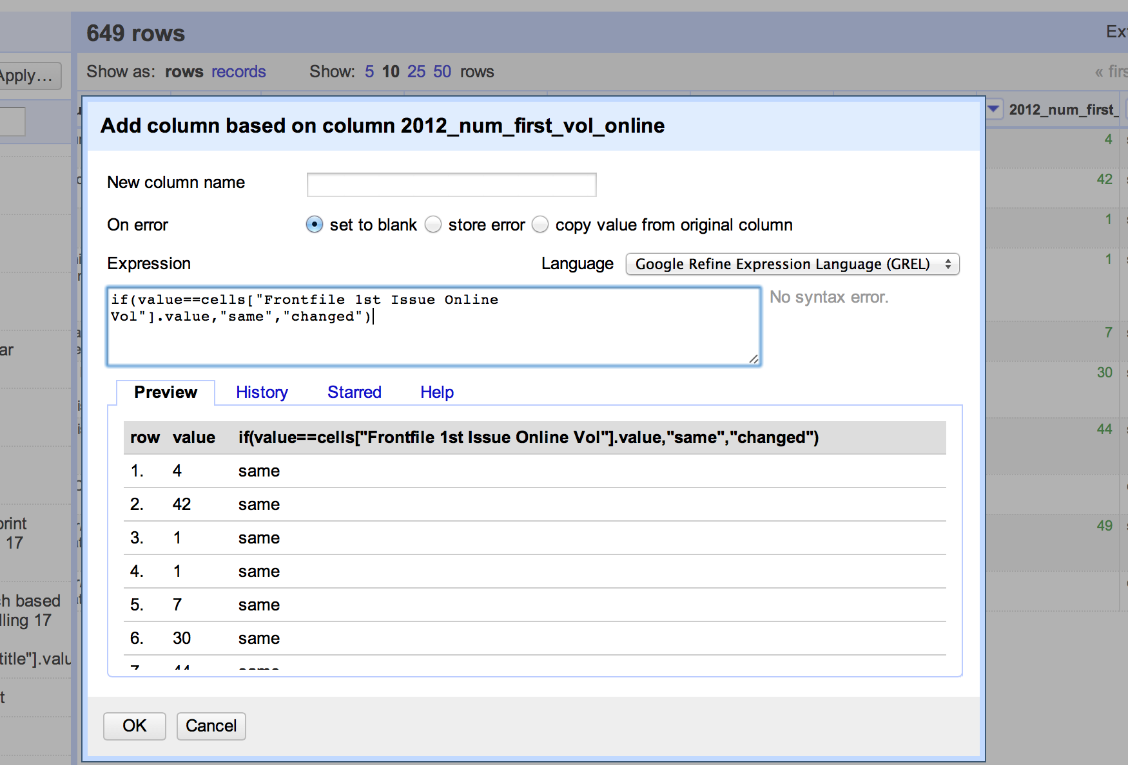Viewport: 1128px width, 765px height.
Task: Switch to the Preview tab
Action: [x=166, y=392]
